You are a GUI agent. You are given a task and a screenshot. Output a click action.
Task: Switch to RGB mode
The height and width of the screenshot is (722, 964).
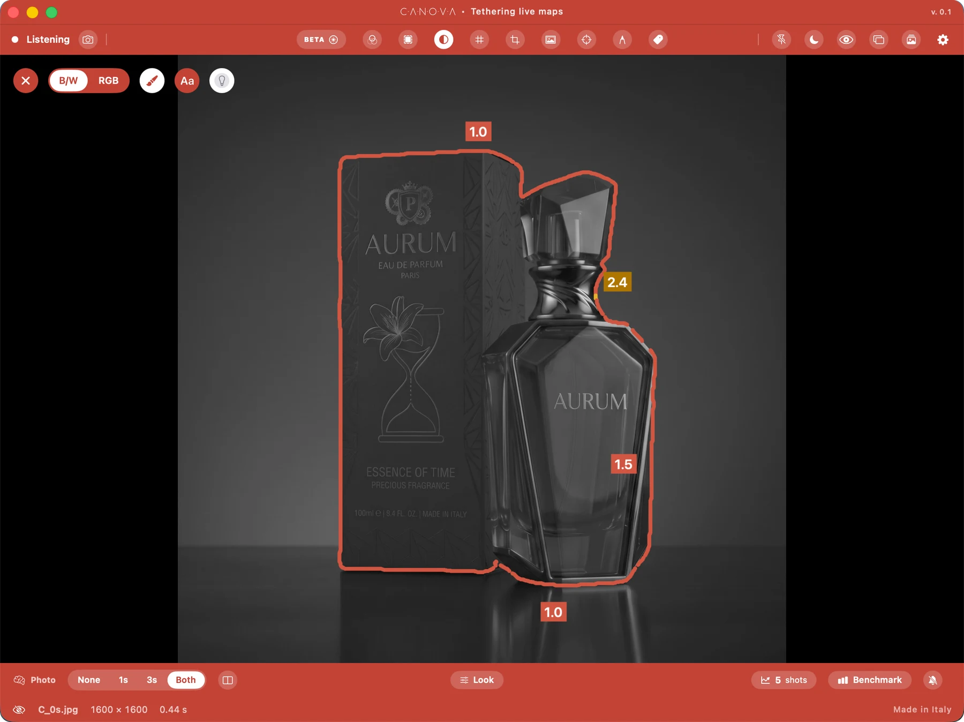(x=108, y=81)
